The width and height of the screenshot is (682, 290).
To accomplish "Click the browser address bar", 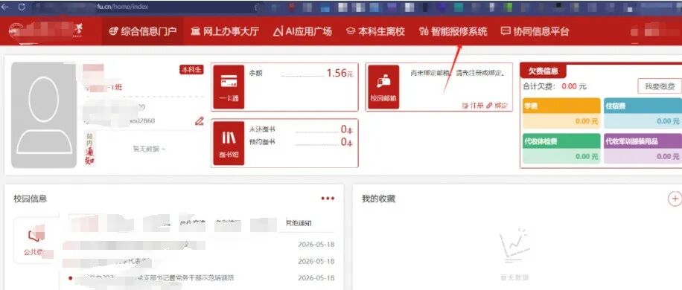I will click(x=148, y=7).
